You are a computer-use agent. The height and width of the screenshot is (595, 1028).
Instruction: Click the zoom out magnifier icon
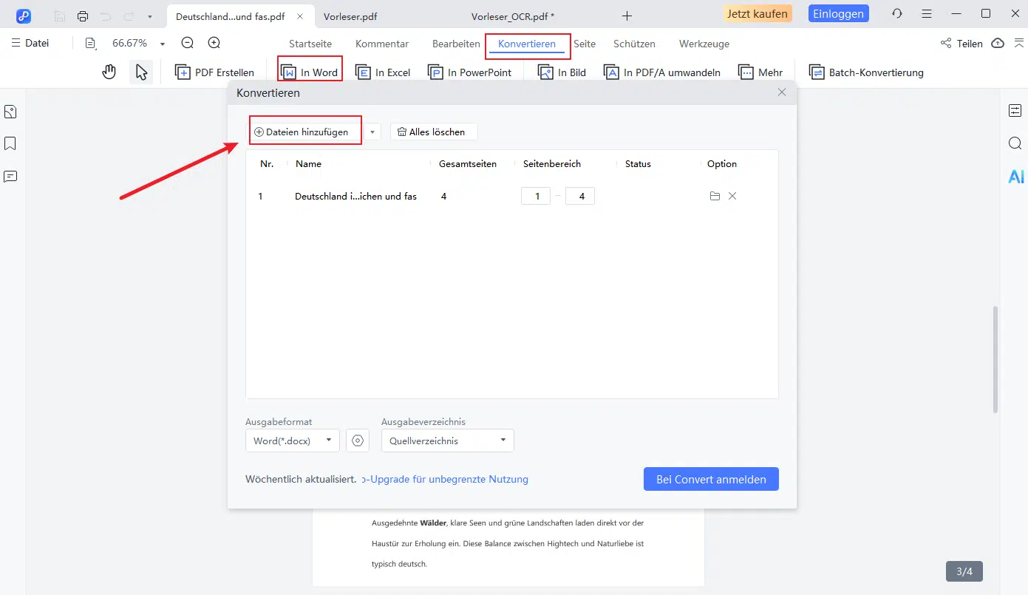click(188, 43)
